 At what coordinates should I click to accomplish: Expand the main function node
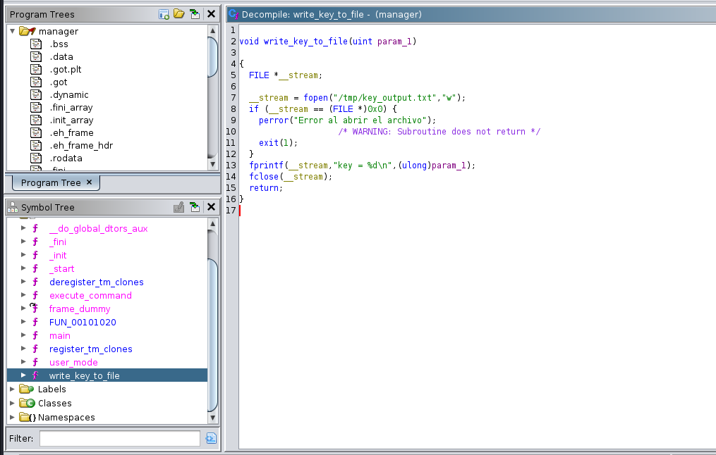pyautogui.click(x=23, y=335)
